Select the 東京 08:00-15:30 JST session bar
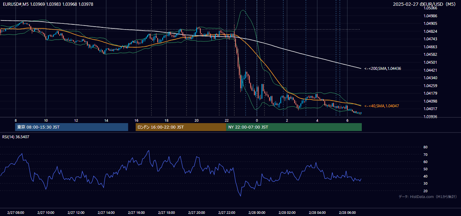 (x=72, y=127)
